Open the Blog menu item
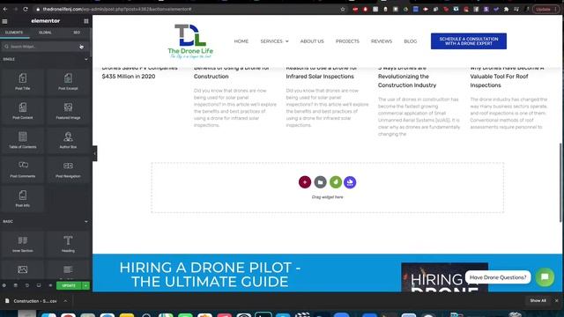This screenshot has height=317, width=564. (x=410, y=41)
